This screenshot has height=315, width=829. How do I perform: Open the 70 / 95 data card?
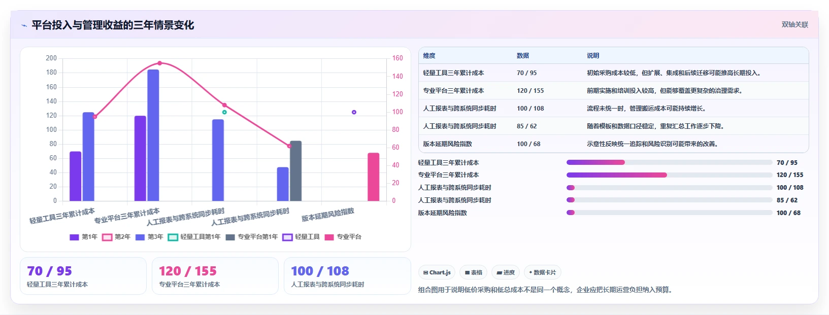83,276
